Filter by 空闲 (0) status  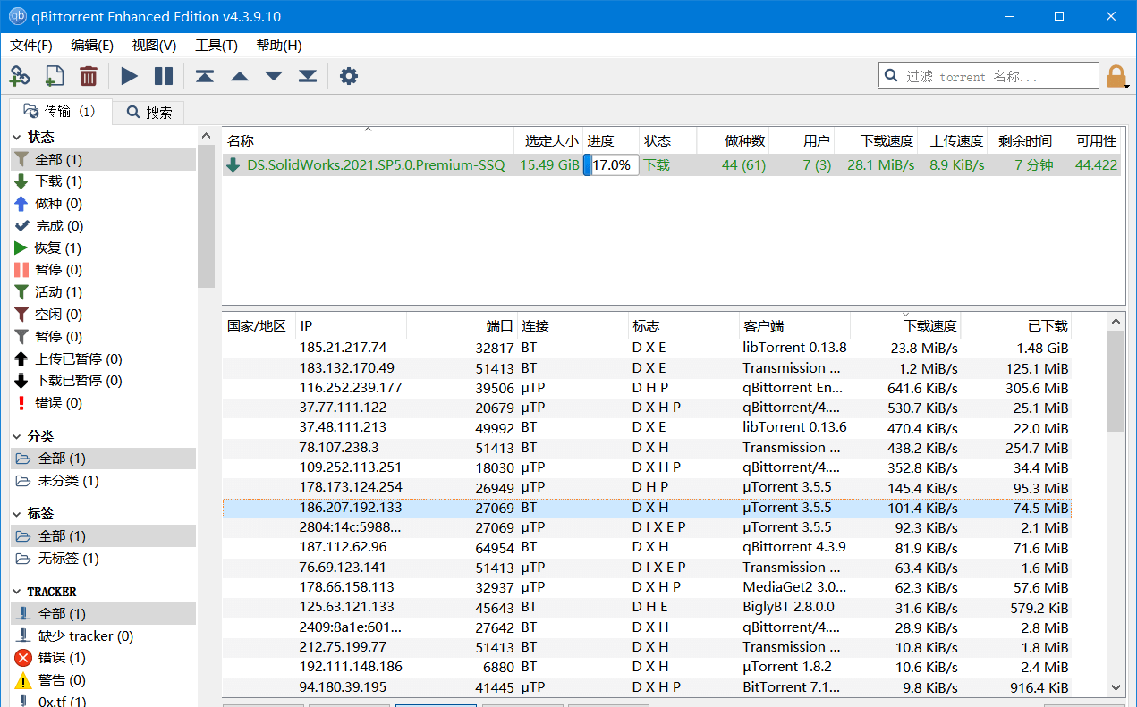tap(103, 315)
